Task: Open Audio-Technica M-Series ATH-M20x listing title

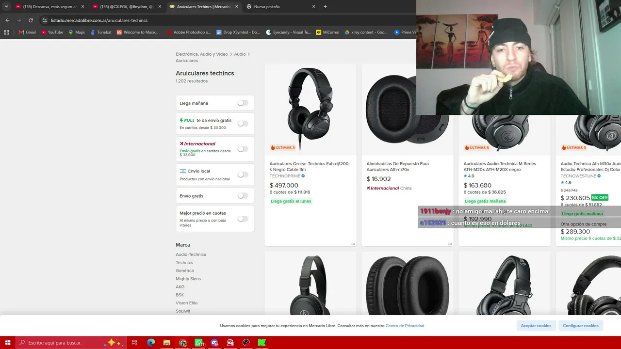Action: 500,167
